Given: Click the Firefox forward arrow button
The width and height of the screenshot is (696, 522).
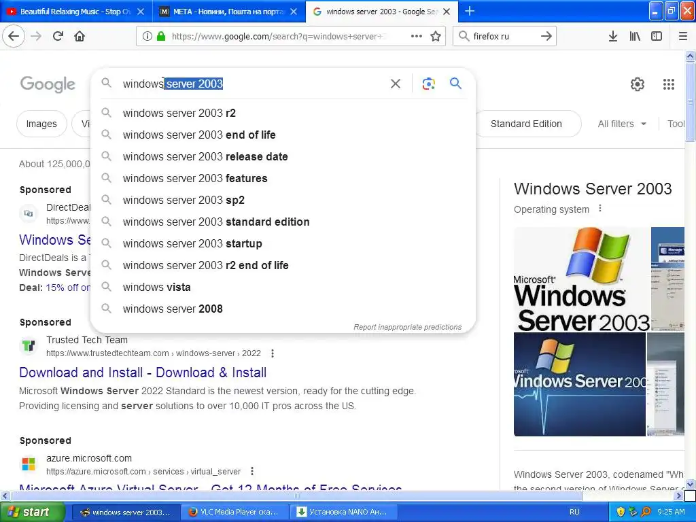Looking at the screenshot, I should (37, 36).
